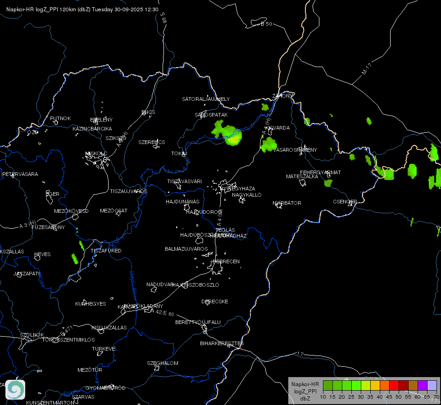The height and width of the screenshot is (405, 441).
Task: Click the GYOMAENDRŐD label
Action: [105, 388]
